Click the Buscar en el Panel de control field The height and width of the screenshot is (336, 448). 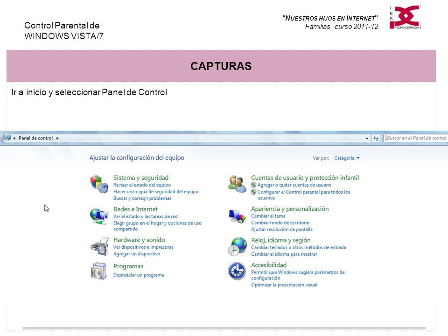[416, 138]
